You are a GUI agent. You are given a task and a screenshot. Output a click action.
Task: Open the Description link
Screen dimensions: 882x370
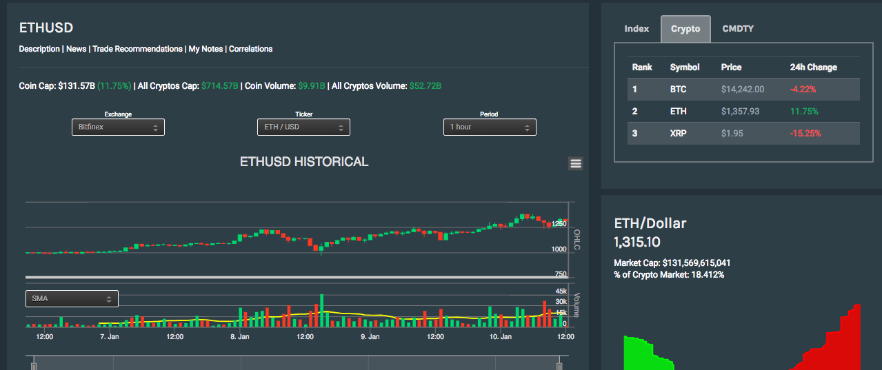39,49
